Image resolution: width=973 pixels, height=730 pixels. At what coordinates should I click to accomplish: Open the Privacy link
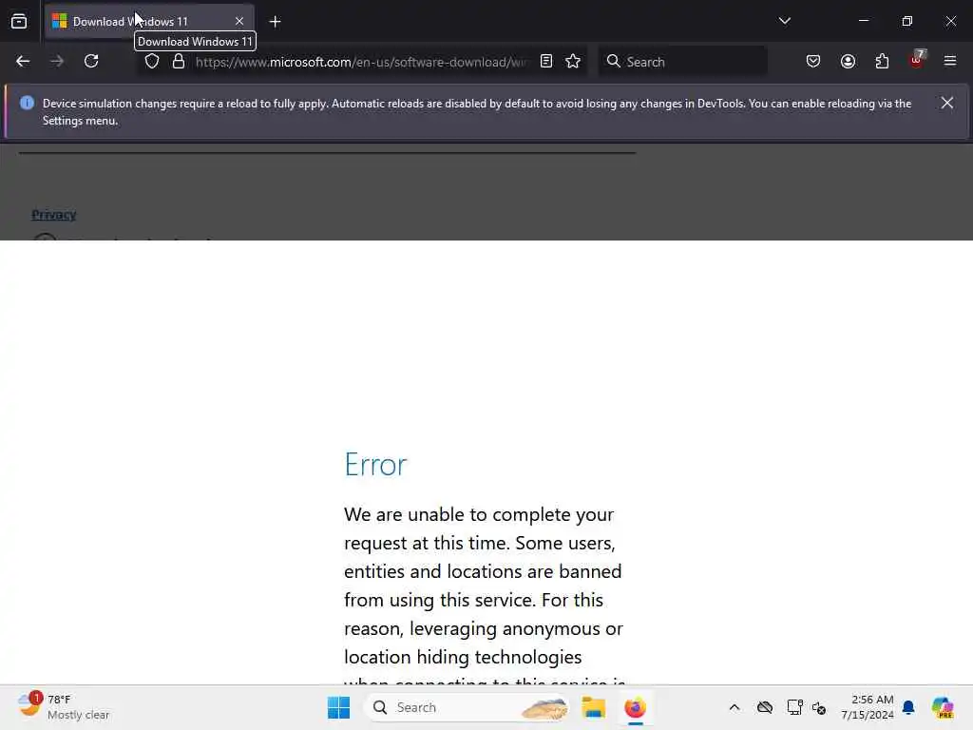(x=54, y=215)
